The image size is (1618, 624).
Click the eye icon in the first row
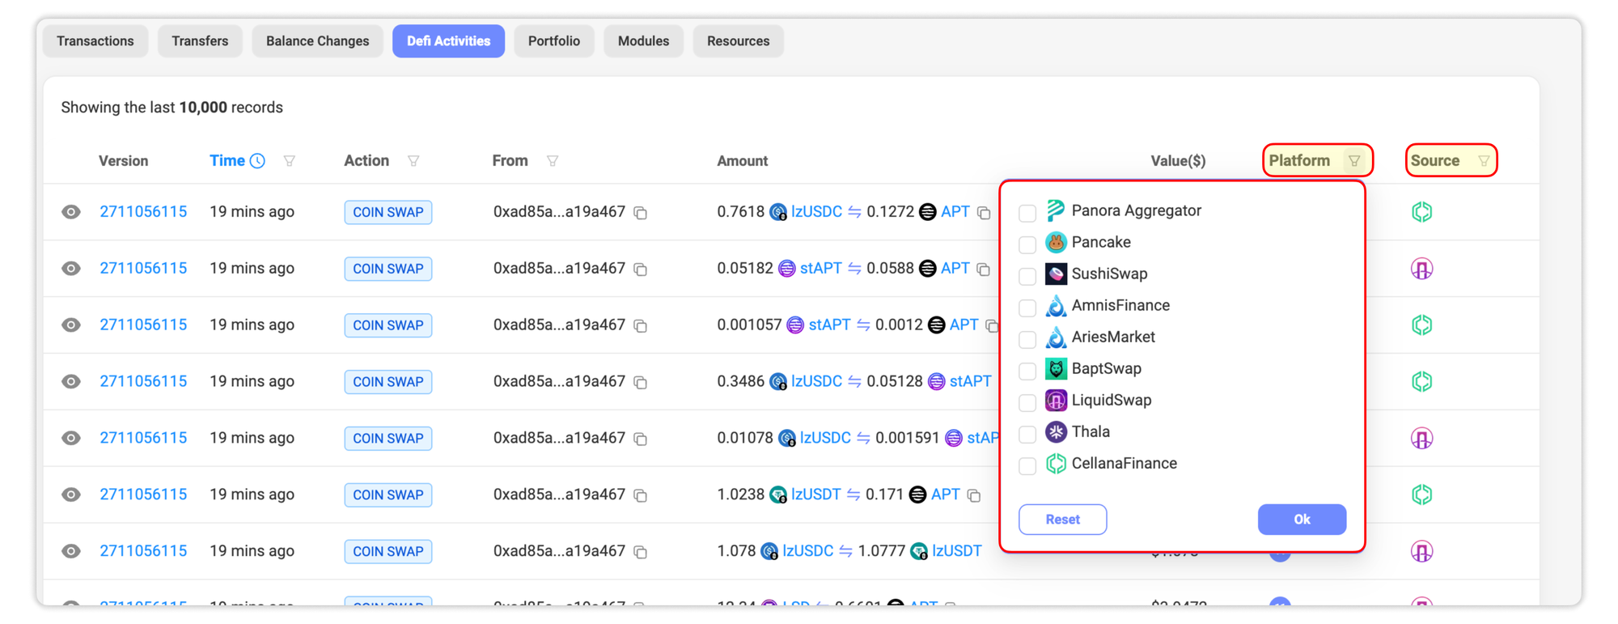(71, 212)
